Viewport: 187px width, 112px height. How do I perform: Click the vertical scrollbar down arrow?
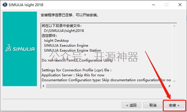pyautogui.click(x=174, y=81)
